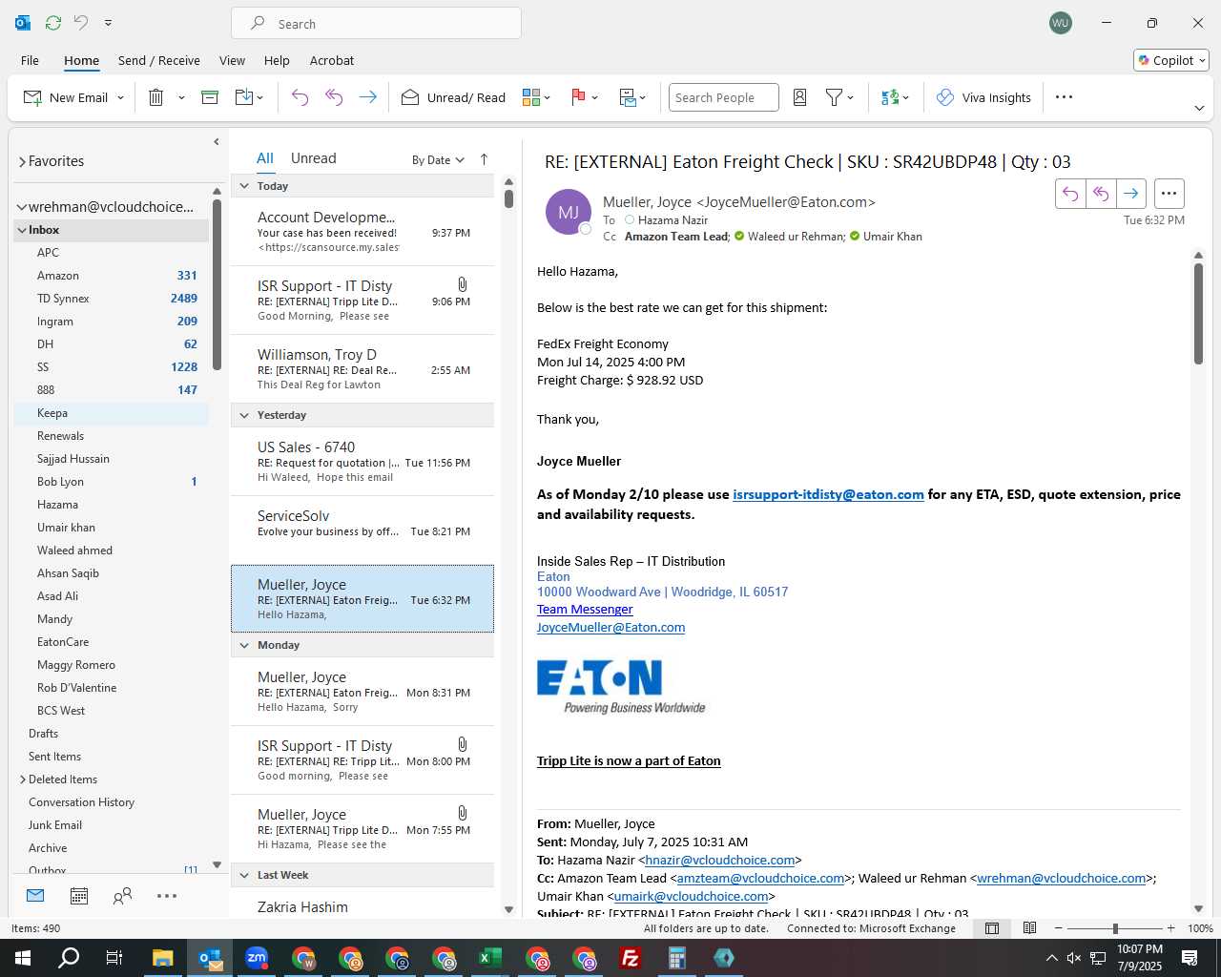This screenshot has width=1221, height=977.
Task: Click the Send/Receive All Folders sync icon
Action: click(53, 23)
